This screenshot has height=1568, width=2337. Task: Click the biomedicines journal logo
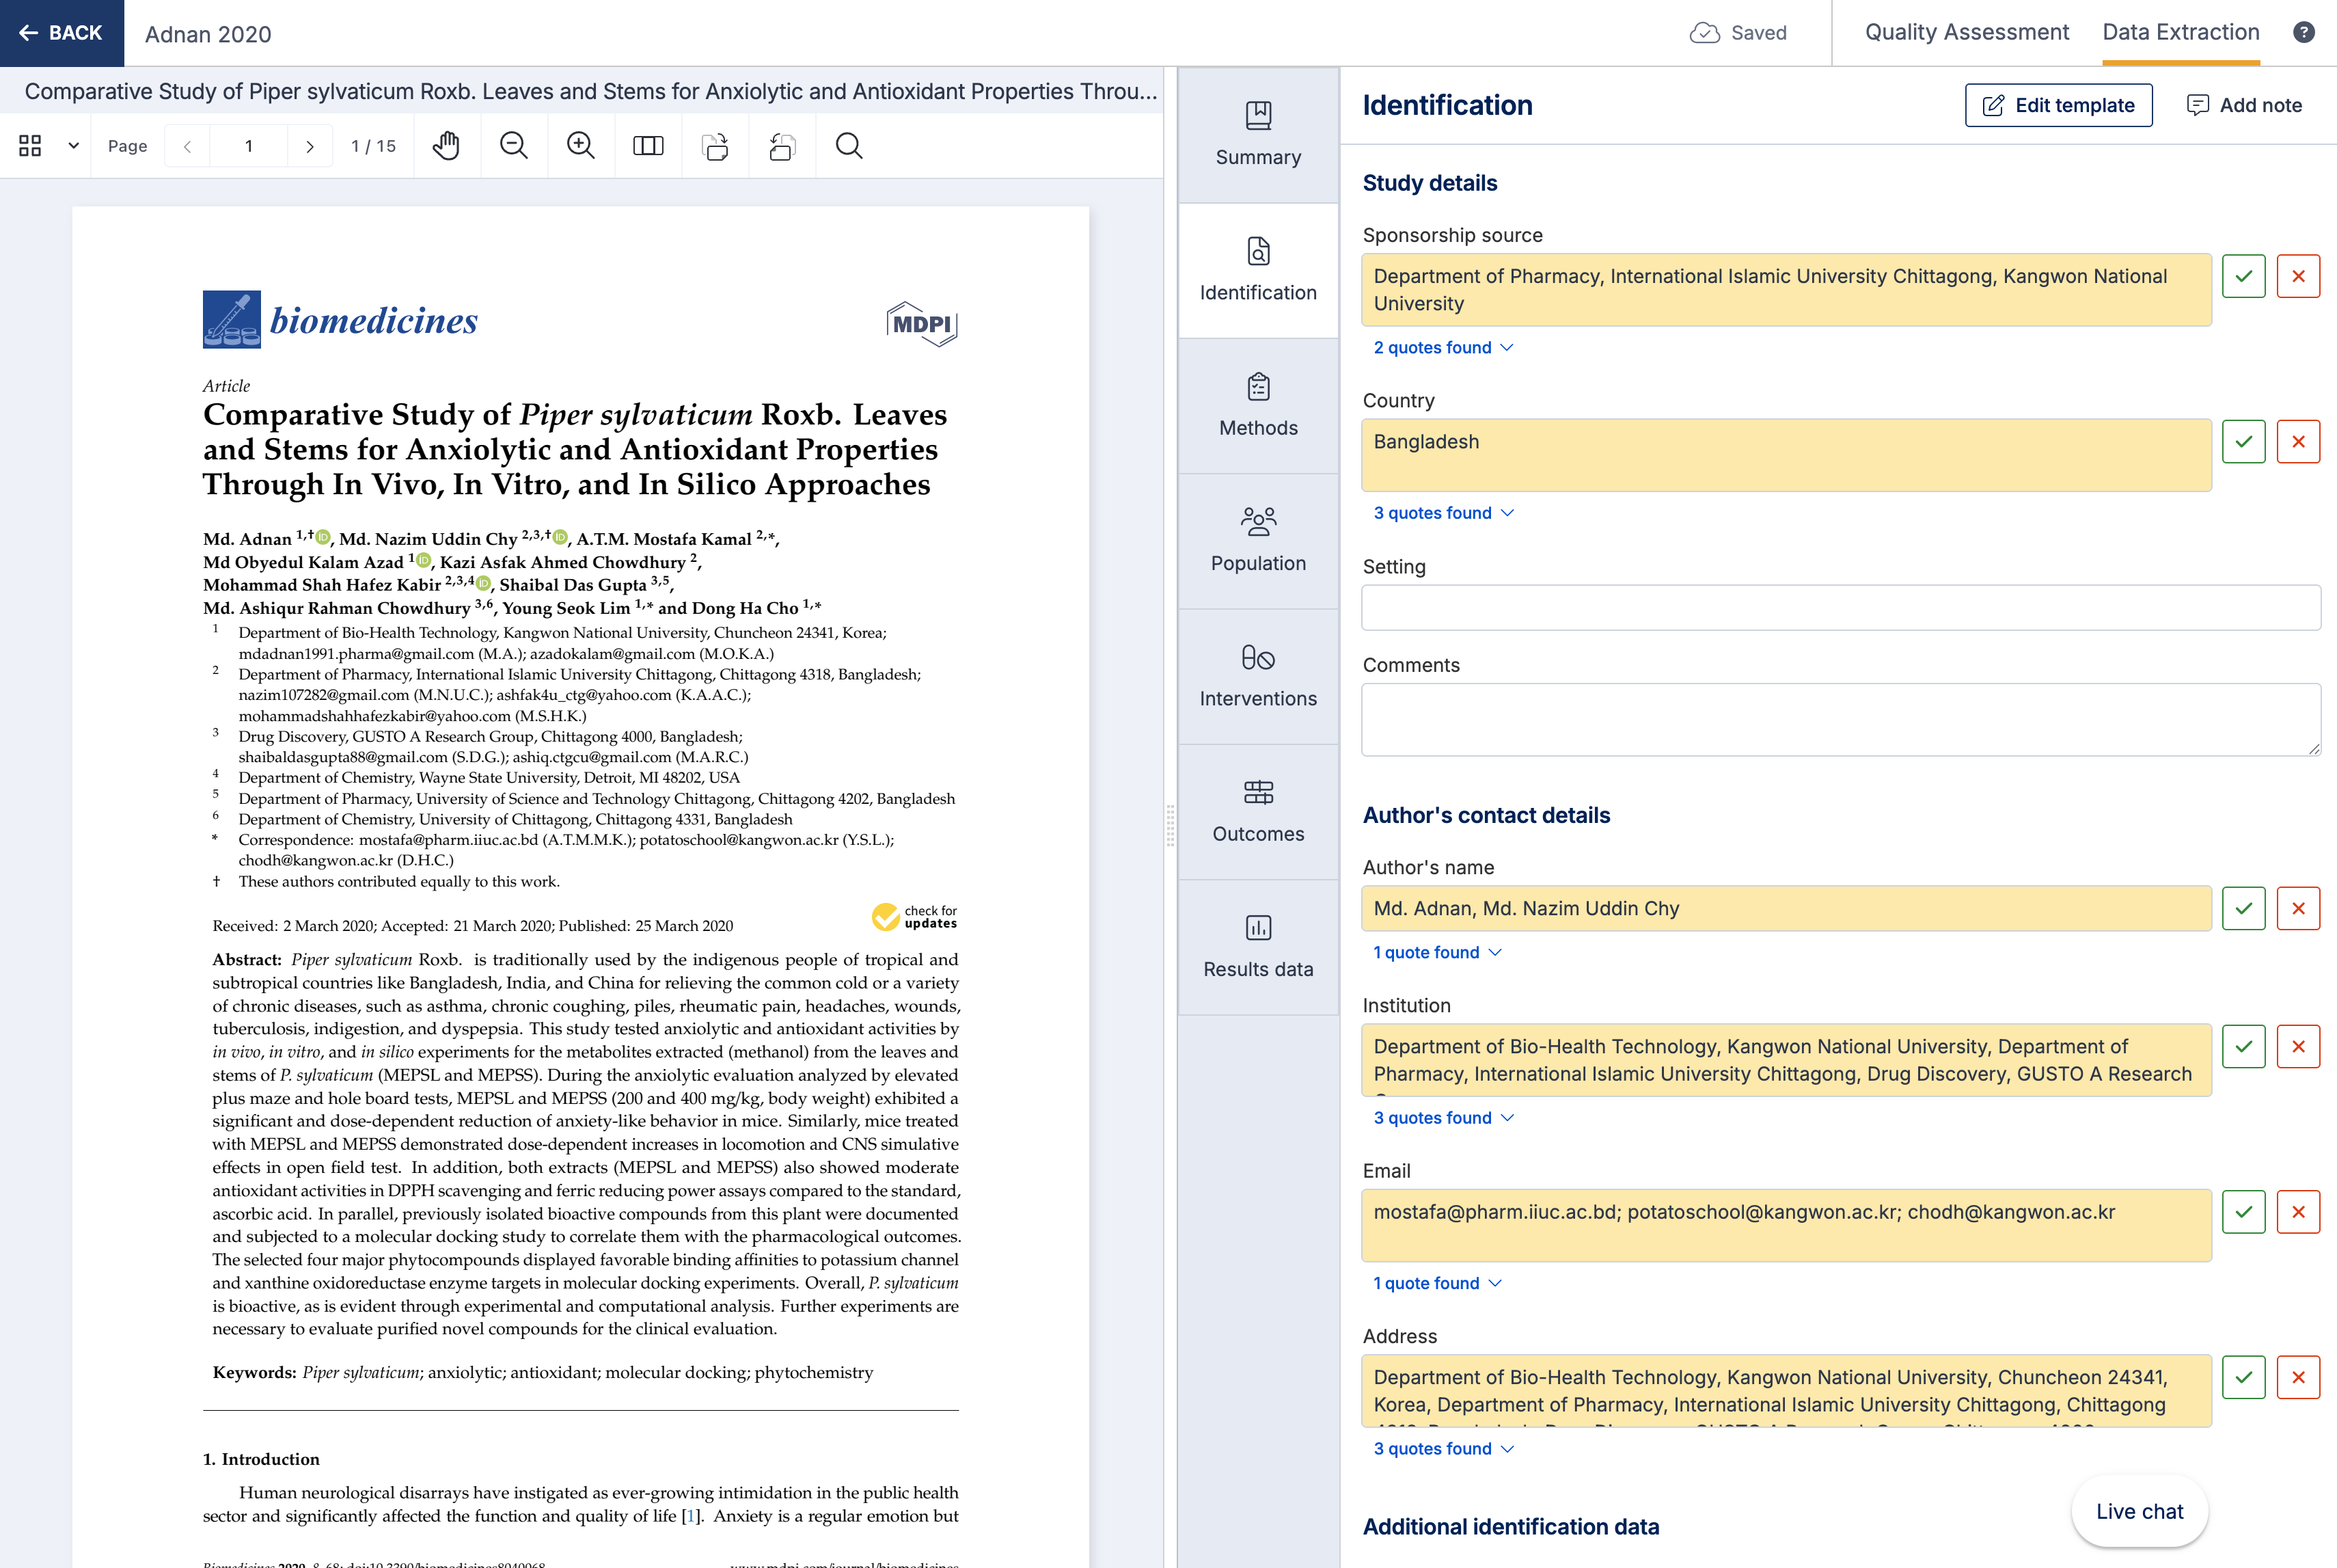340,320
